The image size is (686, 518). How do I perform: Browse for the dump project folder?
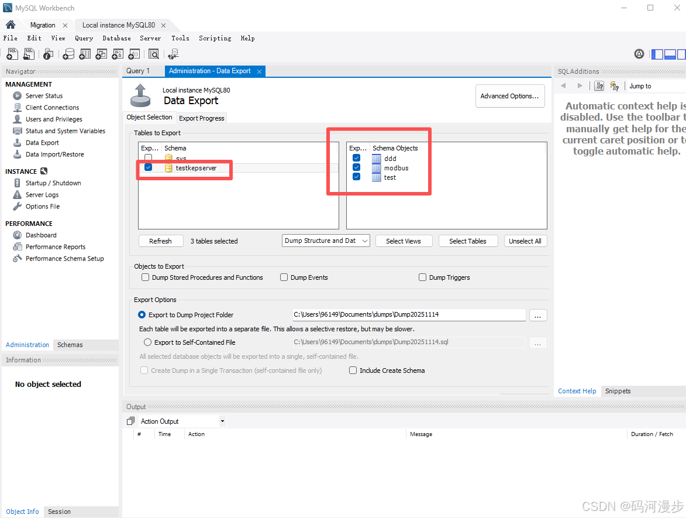click(x=538, y=315)
